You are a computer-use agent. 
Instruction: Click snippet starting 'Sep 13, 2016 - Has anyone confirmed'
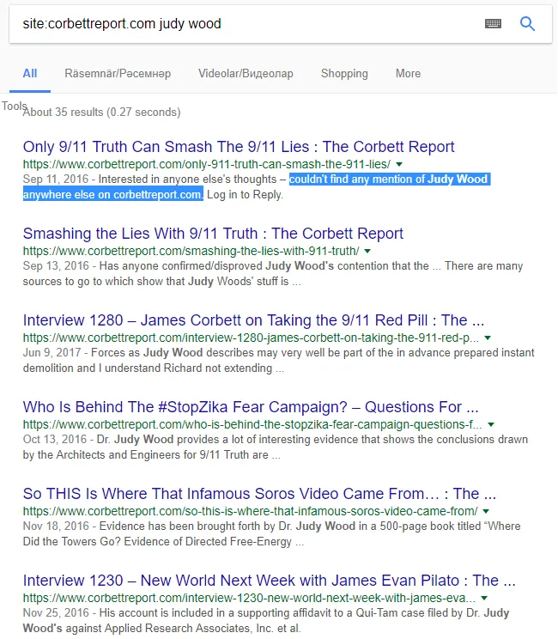coord(273,274)
